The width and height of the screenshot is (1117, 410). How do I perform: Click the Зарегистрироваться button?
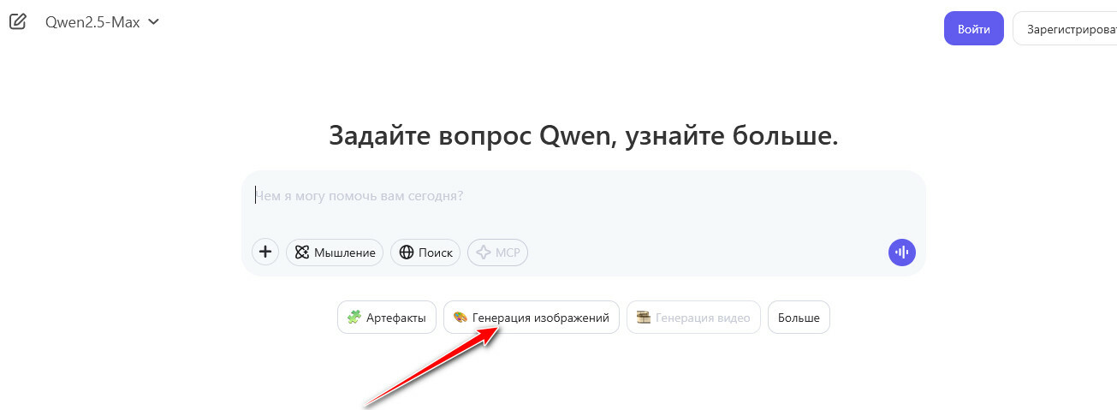1065,28
